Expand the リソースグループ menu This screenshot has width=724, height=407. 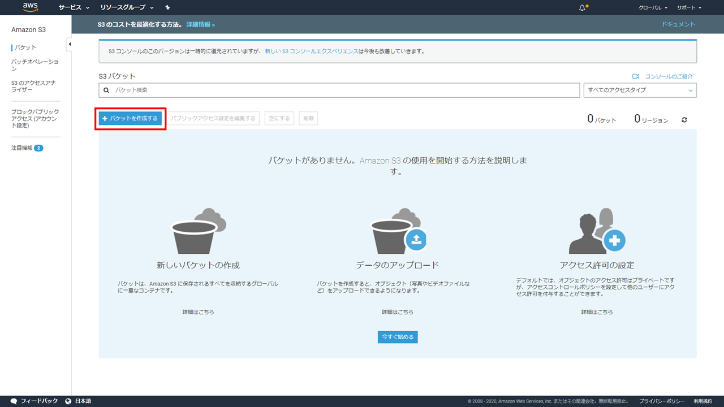click(127, 8)
